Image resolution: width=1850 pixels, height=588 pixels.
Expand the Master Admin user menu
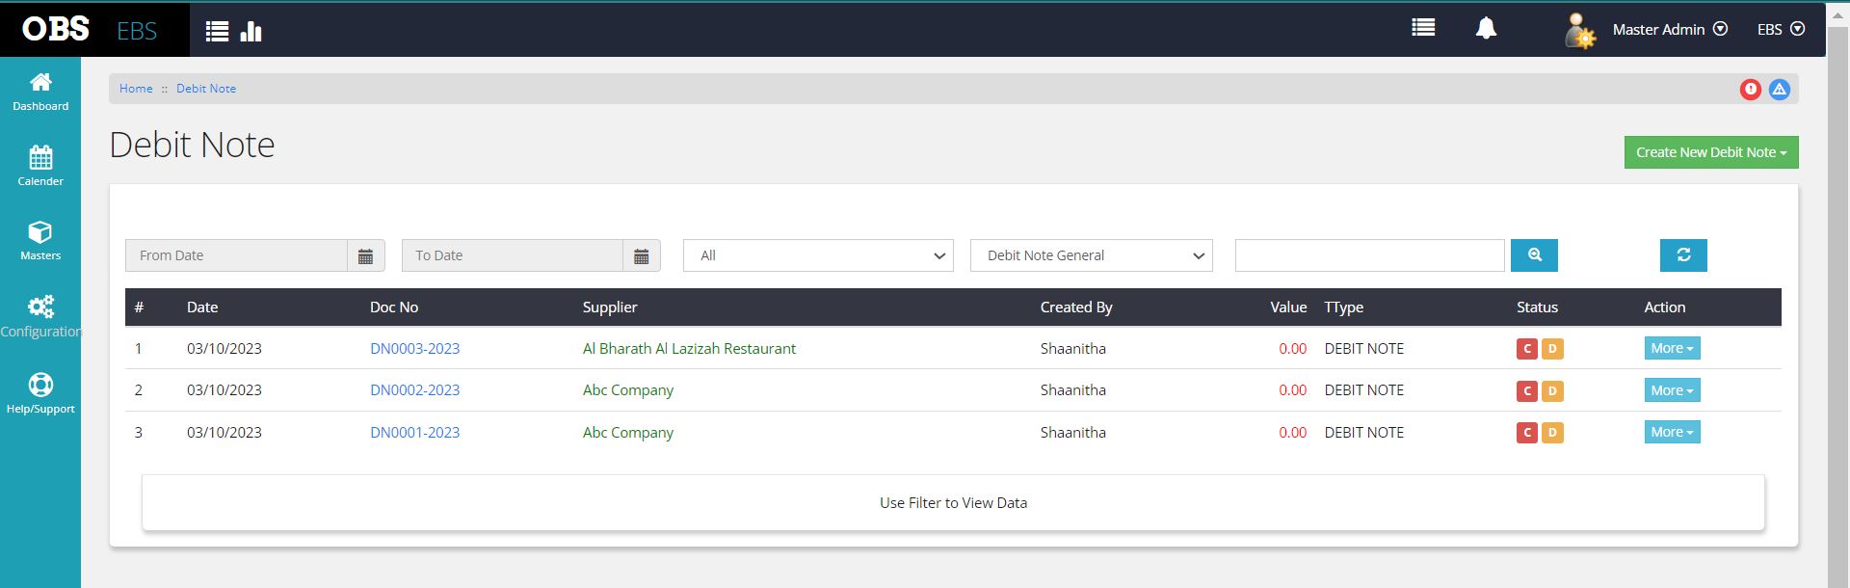click(x=1670, y=30)
